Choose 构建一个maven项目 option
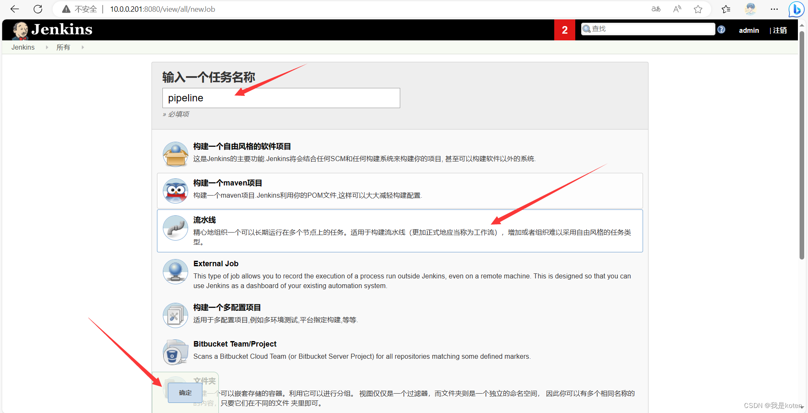The image size is (808, 413). pos(228,183)
